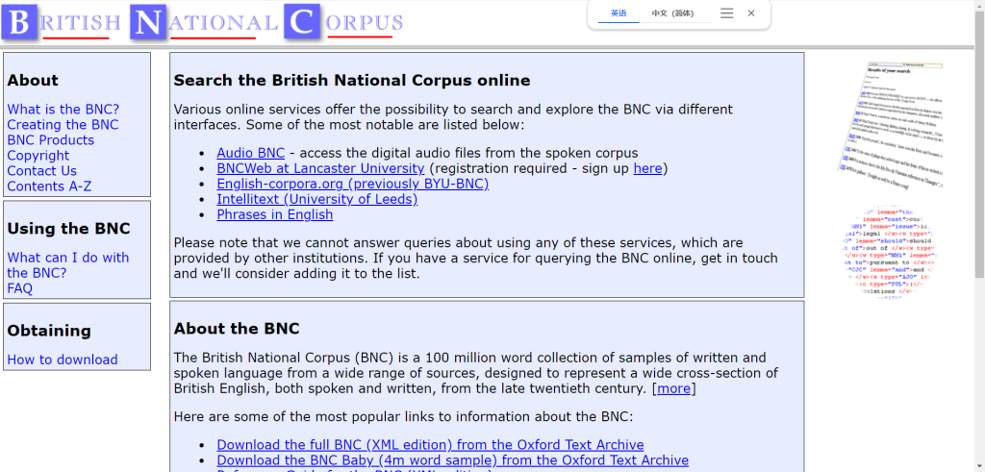Open Contents A-Z index
Image resolution: width=985 pixels, height=472 pixels.
point(49,186)
